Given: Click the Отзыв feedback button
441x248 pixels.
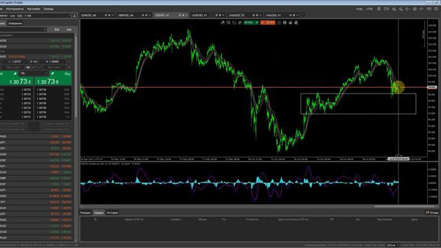Looking at the screenshot, I should tap(432, 213).
